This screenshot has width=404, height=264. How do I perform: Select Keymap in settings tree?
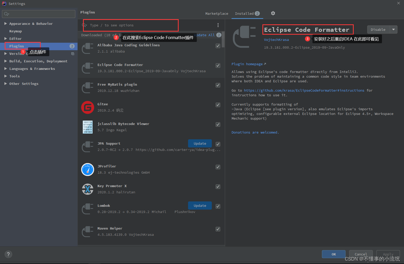click(x=16, y=31)
